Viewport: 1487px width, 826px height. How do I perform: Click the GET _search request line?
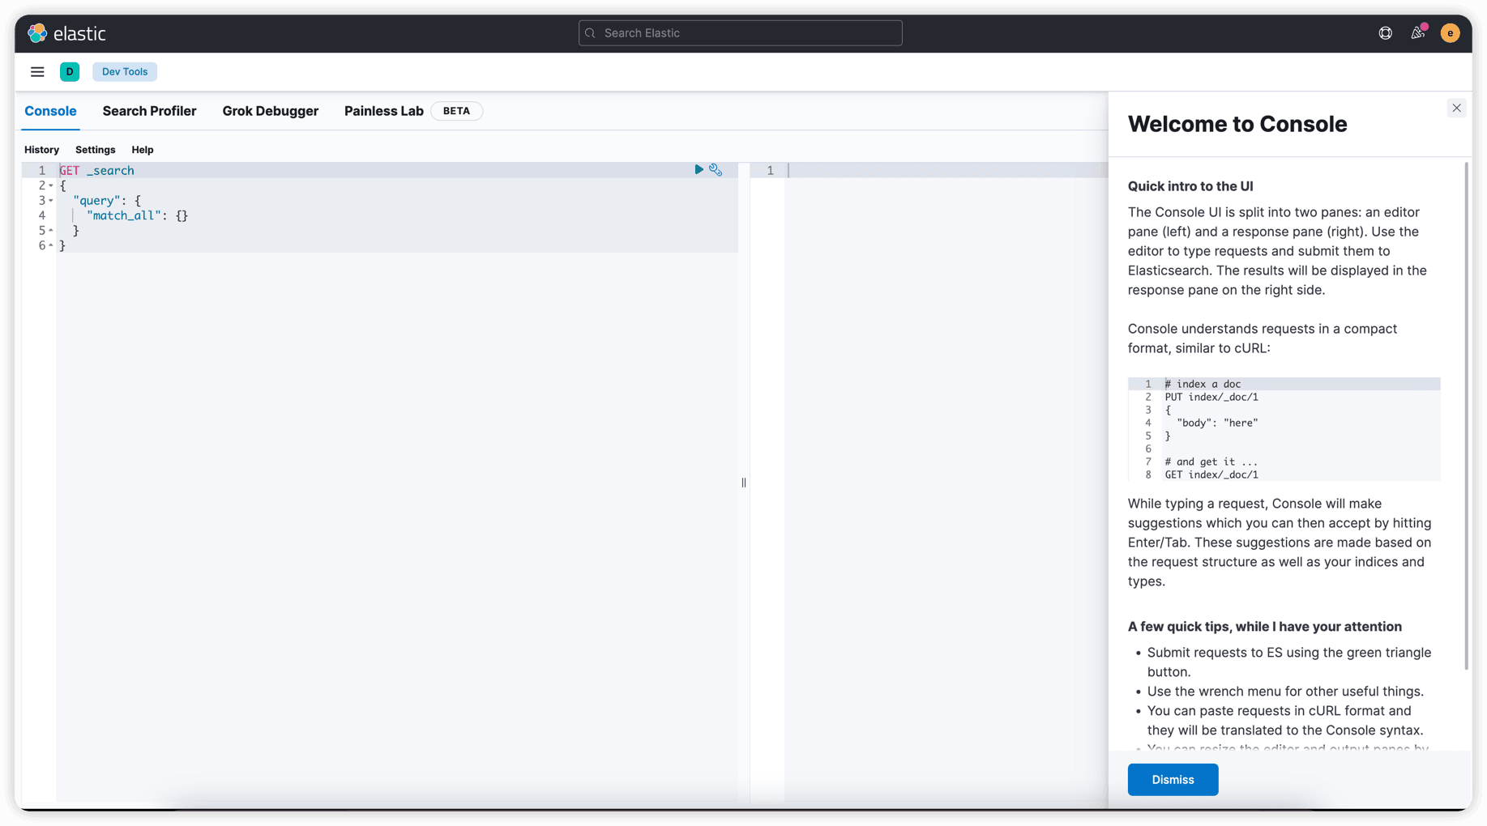click(x=96, y=171)
